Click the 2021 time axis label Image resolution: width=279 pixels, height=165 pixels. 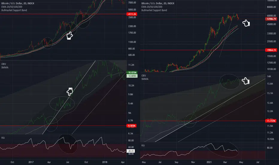209,162
